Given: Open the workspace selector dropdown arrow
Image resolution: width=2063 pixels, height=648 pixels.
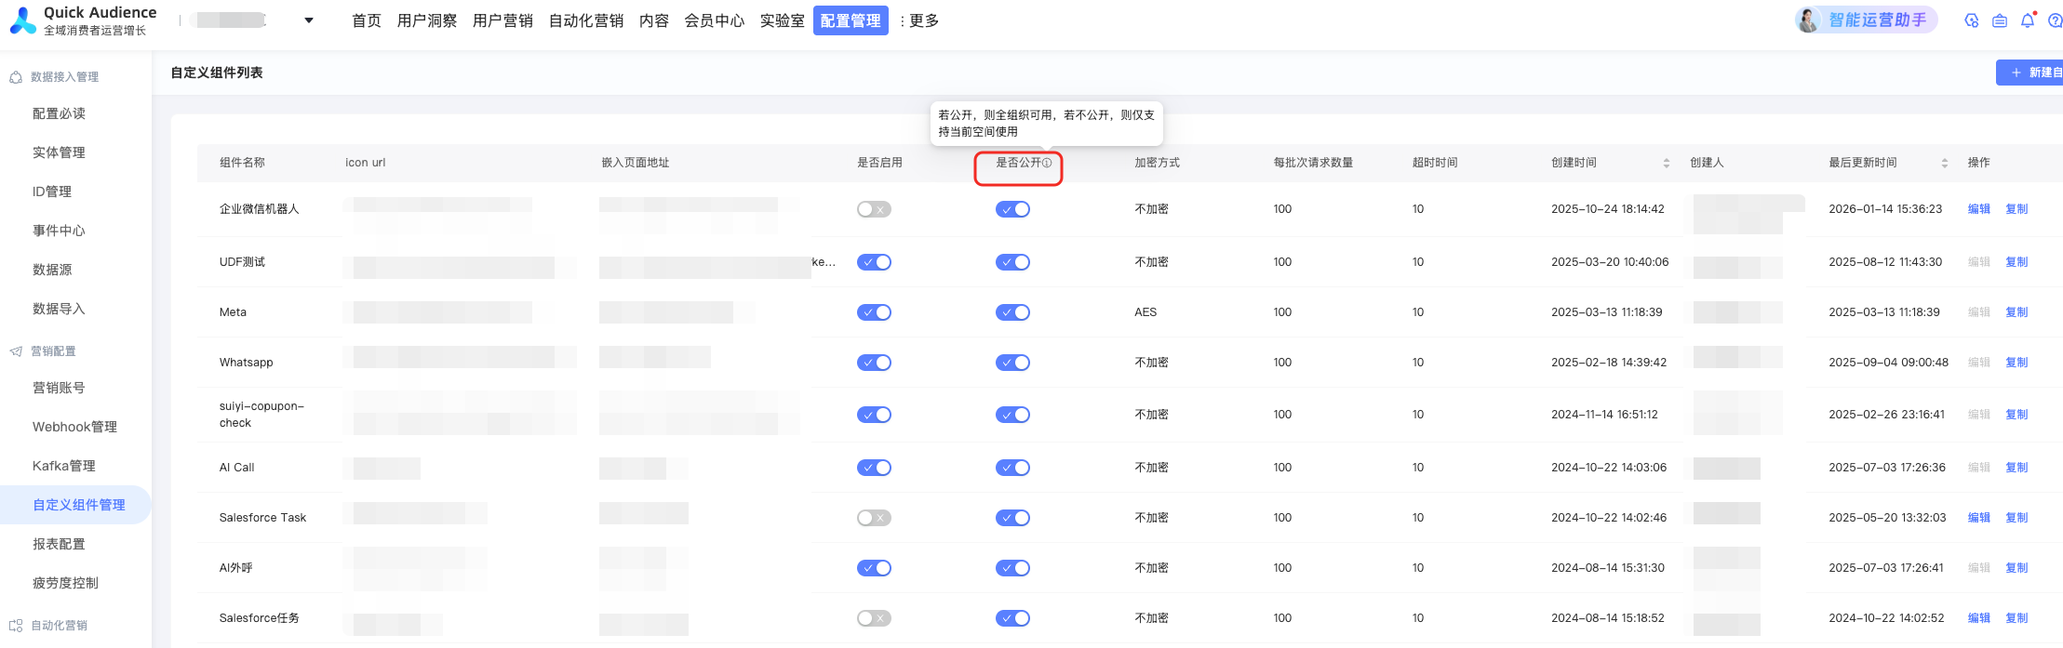Looking at the screenshot, I should click(x=309, y=20).
